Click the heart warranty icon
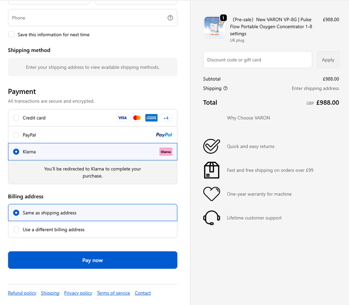Screen dimensions: 349x305 [x=211, y=194]
